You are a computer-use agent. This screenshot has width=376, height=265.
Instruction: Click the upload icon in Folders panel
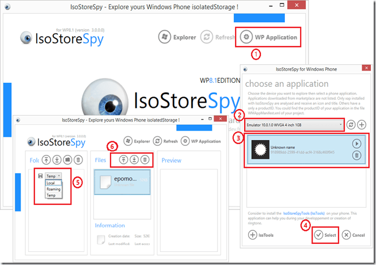(46, 161)
